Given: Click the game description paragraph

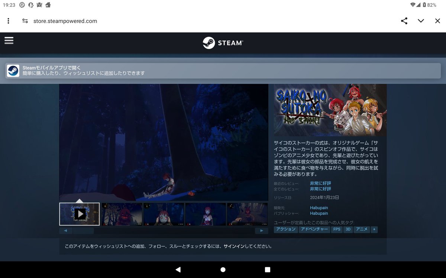Looking at the screenshot, I should (326, 158).
